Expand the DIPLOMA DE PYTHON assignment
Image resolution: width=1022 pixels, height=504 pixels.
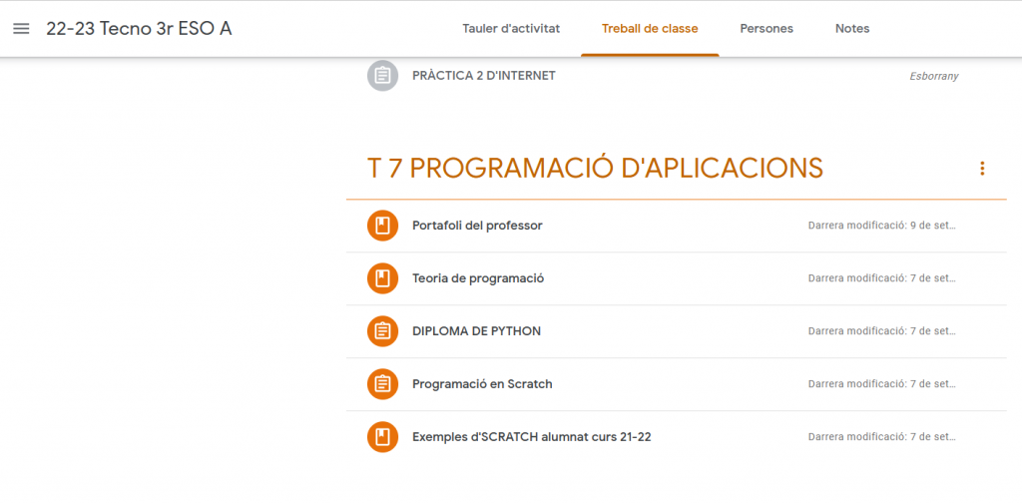tap(476, 331)
